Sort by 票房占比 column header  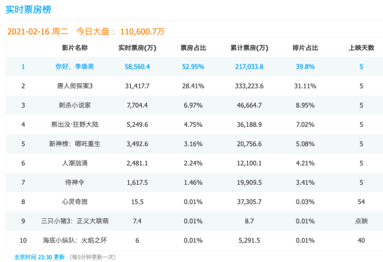pyautogui.click(x=193, y=47)
